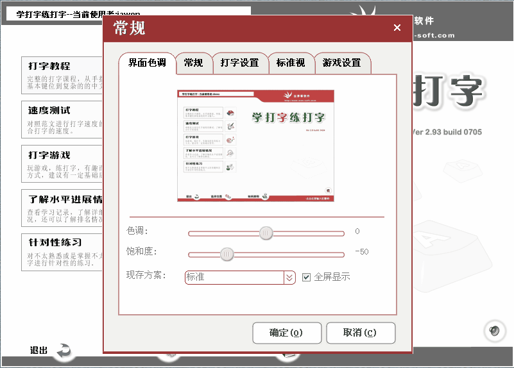Image resolution: width=514 pixels, height=368 pixels.
Task: Expand the 现存方案 dropdown arrow
Action: 289,278
